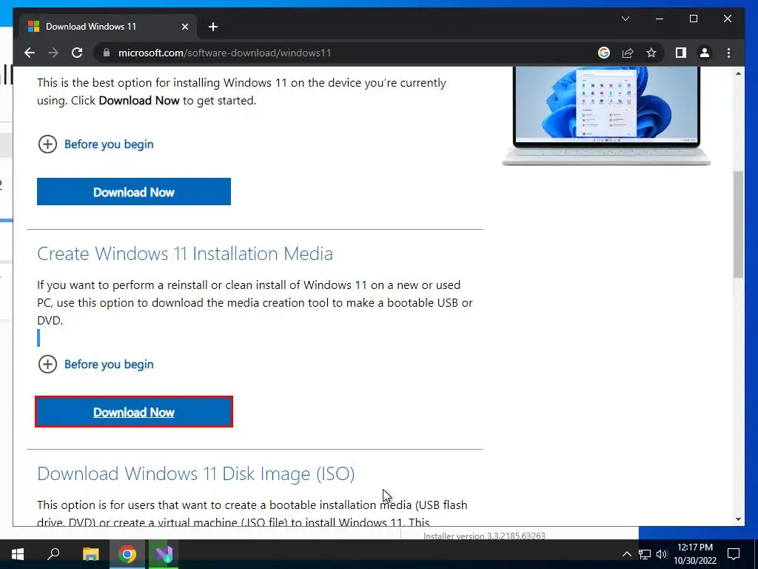Click the scrollbar up arrow
The width and height of the screenshot is (758, 569).
click(738, 73)
